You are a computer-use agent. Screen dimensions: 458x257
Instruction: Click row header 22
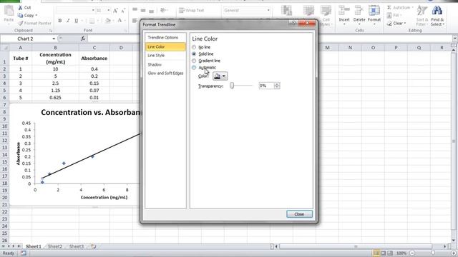point(4,212)
